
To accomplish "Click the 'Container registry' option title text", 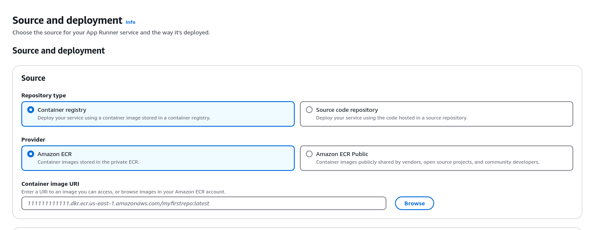I will coord(62,110).
